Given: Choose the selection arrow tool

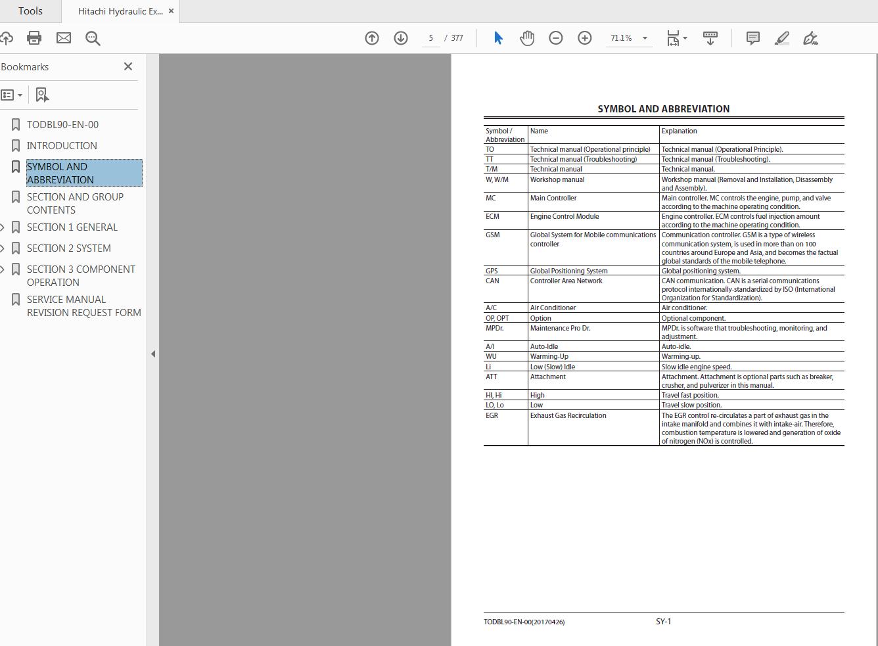Looking at the screenshot, I should pyautogui.click(x=498, y=38).
